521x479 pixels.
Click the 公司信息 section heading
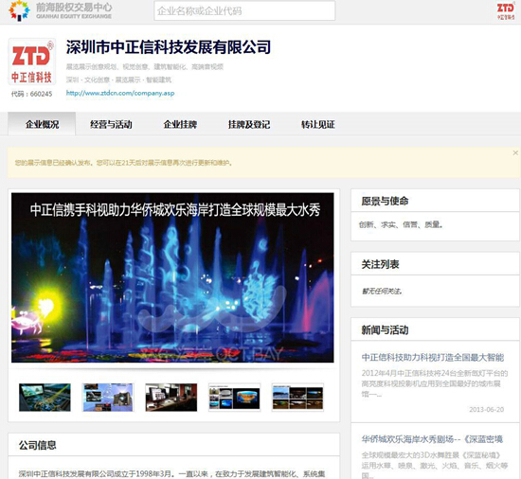pyautogui.click(x=37, y=445)
